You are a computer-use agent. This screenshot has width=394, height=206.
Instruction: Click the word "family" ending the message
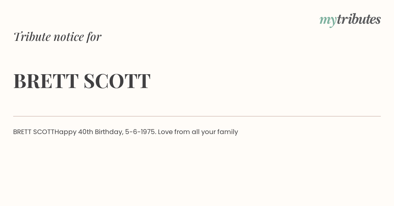228,132
